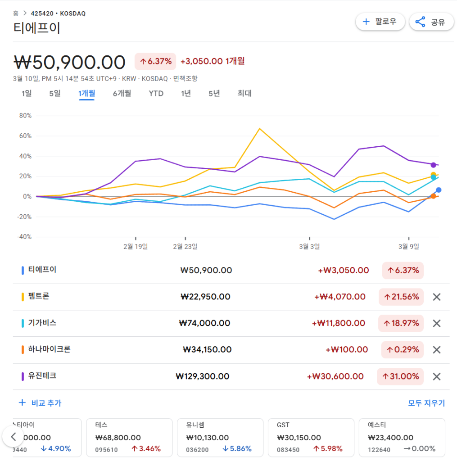Remove 펨트론 from comparison using X
Screen dimensions: 457x461
pyautogui.click(x=436, y=297)
